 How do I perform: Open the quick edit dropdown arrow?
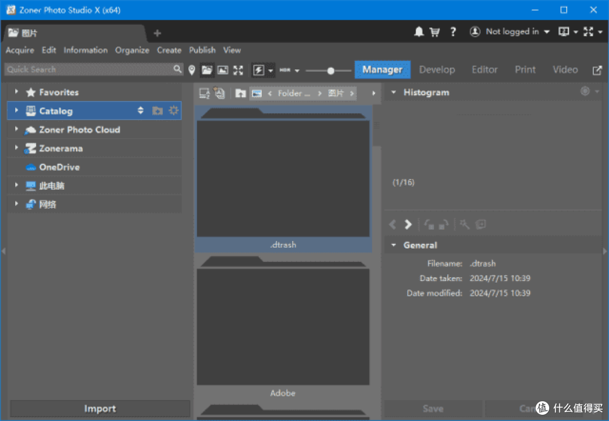(x=271, y=71)
